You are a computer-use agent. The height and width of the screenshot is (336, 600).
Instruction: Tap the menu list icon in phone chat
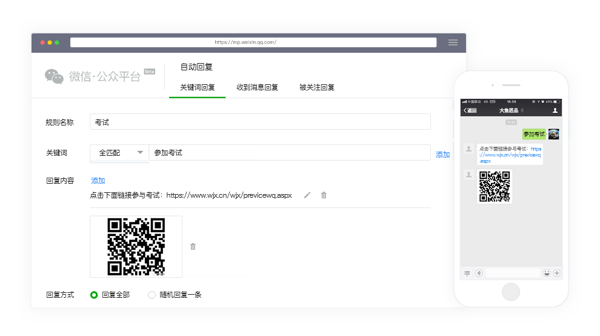click(467, 273)
